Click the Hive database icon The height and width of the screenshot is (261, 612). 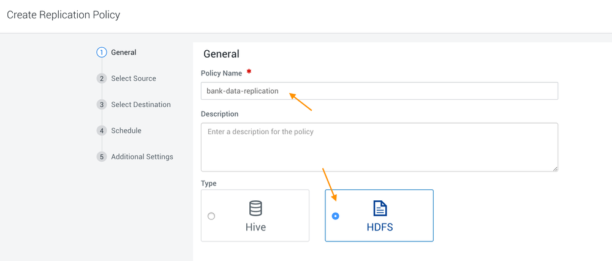tap(255, 208)
